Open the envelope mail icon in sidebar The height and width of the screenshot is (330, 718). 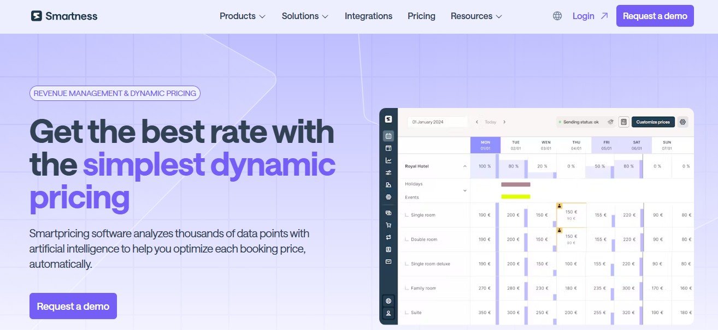point(389,262)
